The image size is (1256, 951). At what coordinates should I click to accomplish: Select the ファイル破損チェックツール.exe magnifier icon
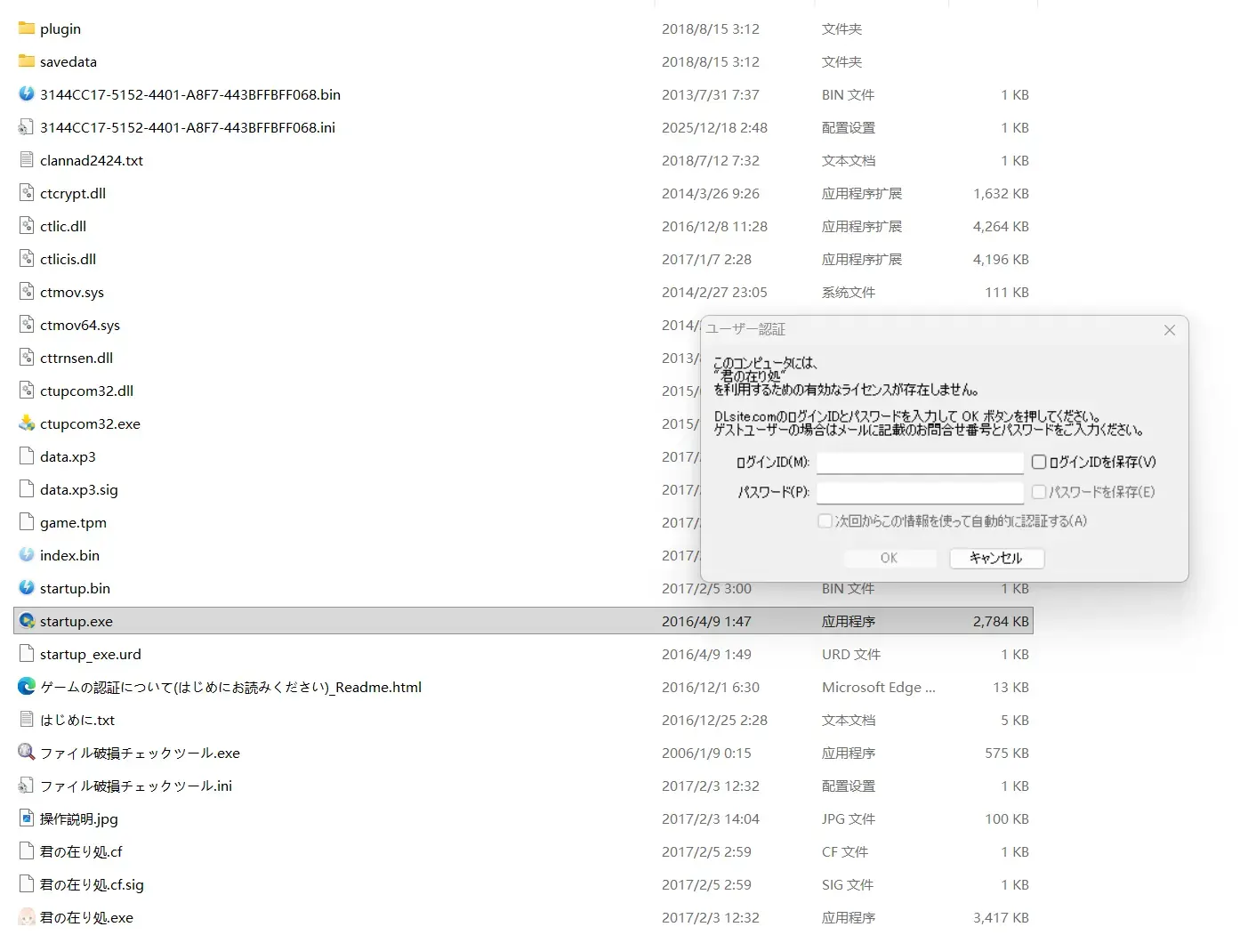pos(27,753)
